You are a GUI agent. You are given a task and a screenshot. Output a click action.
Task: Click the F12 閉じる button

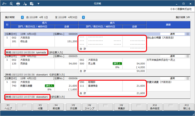click(187, 107)
